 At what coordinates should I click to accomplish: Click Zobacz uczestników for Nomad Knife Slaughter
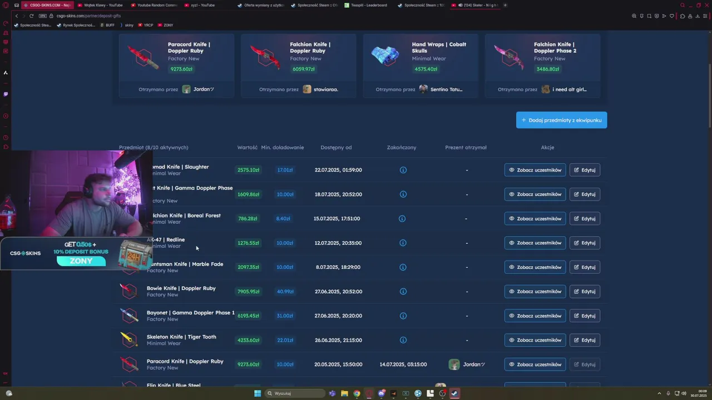[x=535, y=170]
